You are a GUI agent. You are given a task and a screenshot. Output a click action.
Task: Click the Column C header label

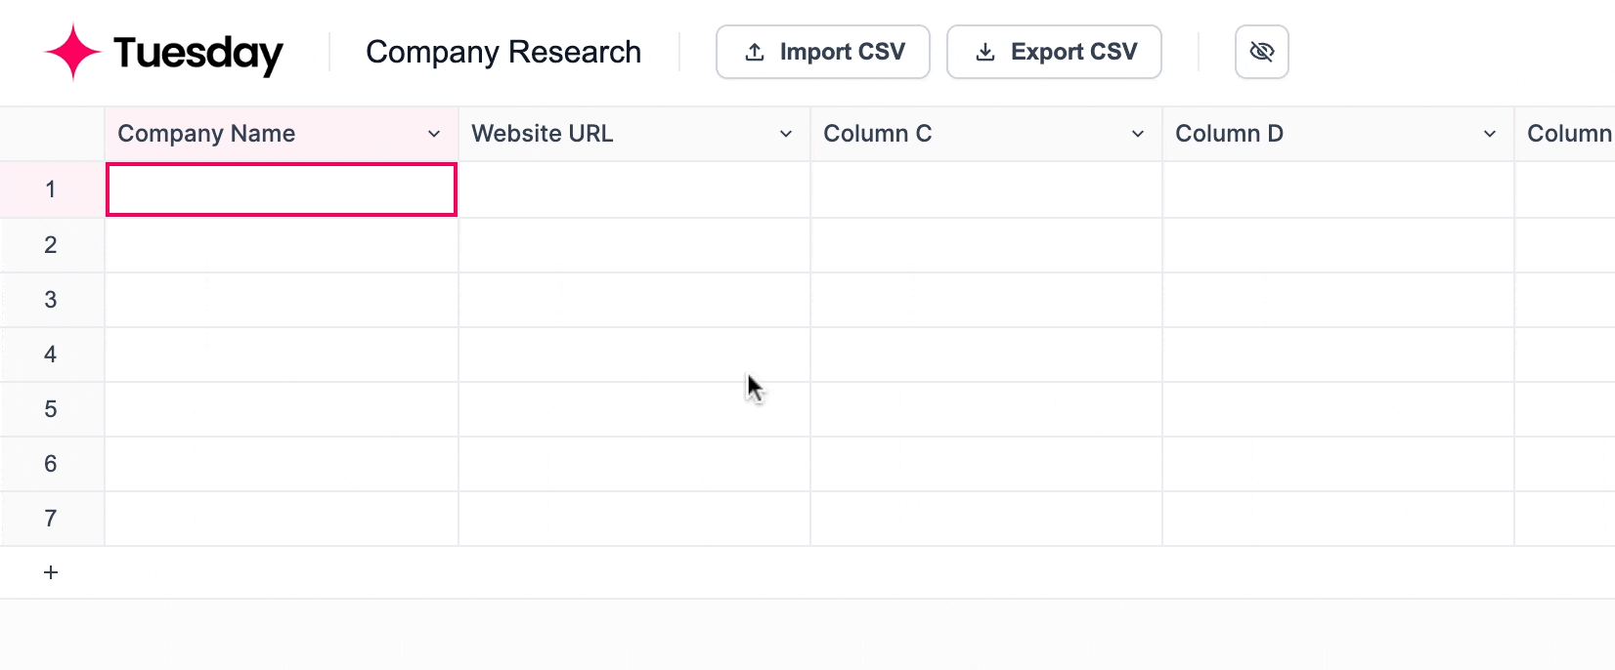tap(878, 134)
